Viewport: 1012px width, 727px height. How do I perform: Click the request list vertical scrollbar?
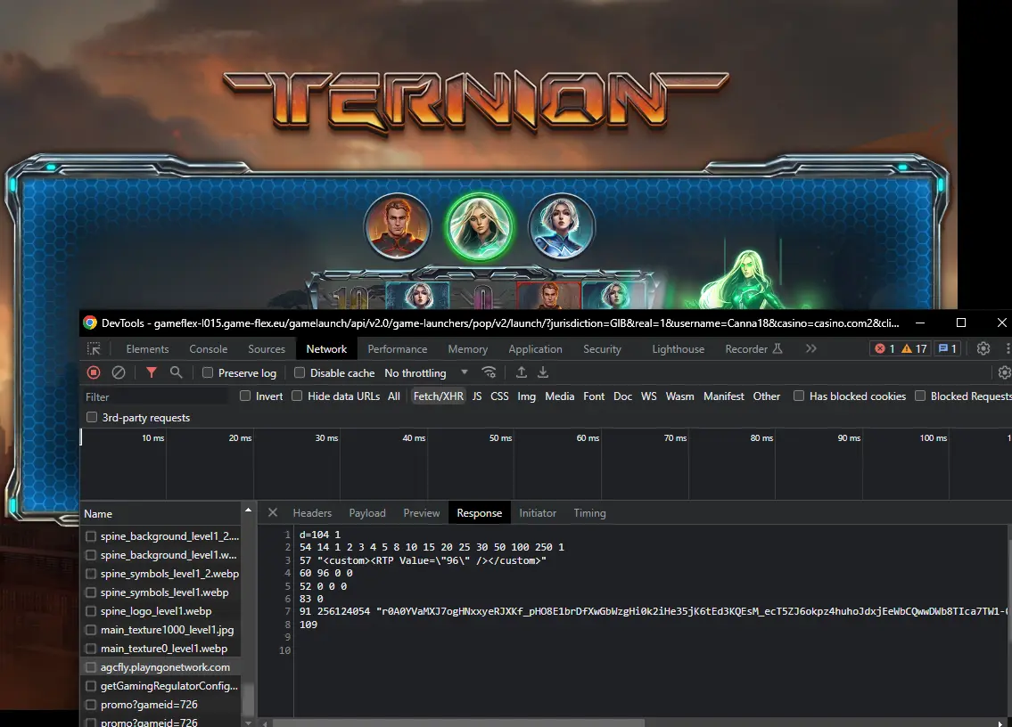248,698
